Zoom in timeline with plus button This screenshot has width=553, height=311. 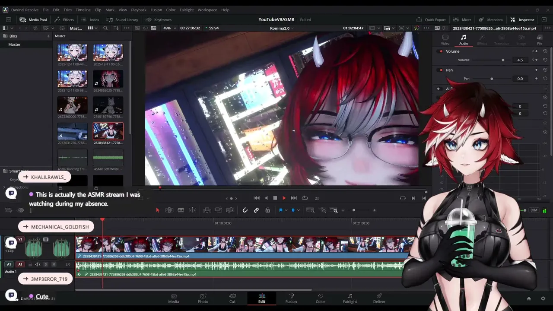[x=374, y=210]
